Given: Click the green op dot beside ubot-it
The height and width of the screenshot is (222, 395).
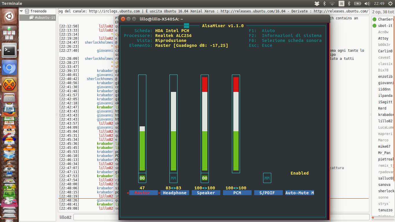Looking at the screenshot, I should point(374,26).
